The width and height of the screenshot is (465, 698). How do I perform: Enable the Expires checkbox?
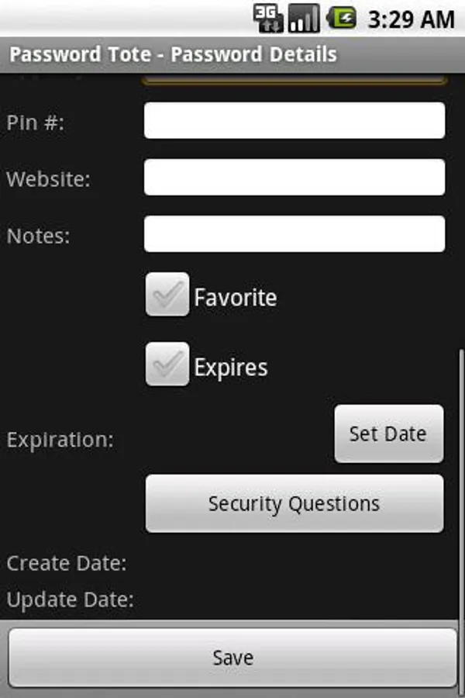pyautogui.click(x=167, y=365)
